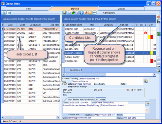Select job order 236 DBA row
The image size is (162, 124).
(x=31, y=65)
